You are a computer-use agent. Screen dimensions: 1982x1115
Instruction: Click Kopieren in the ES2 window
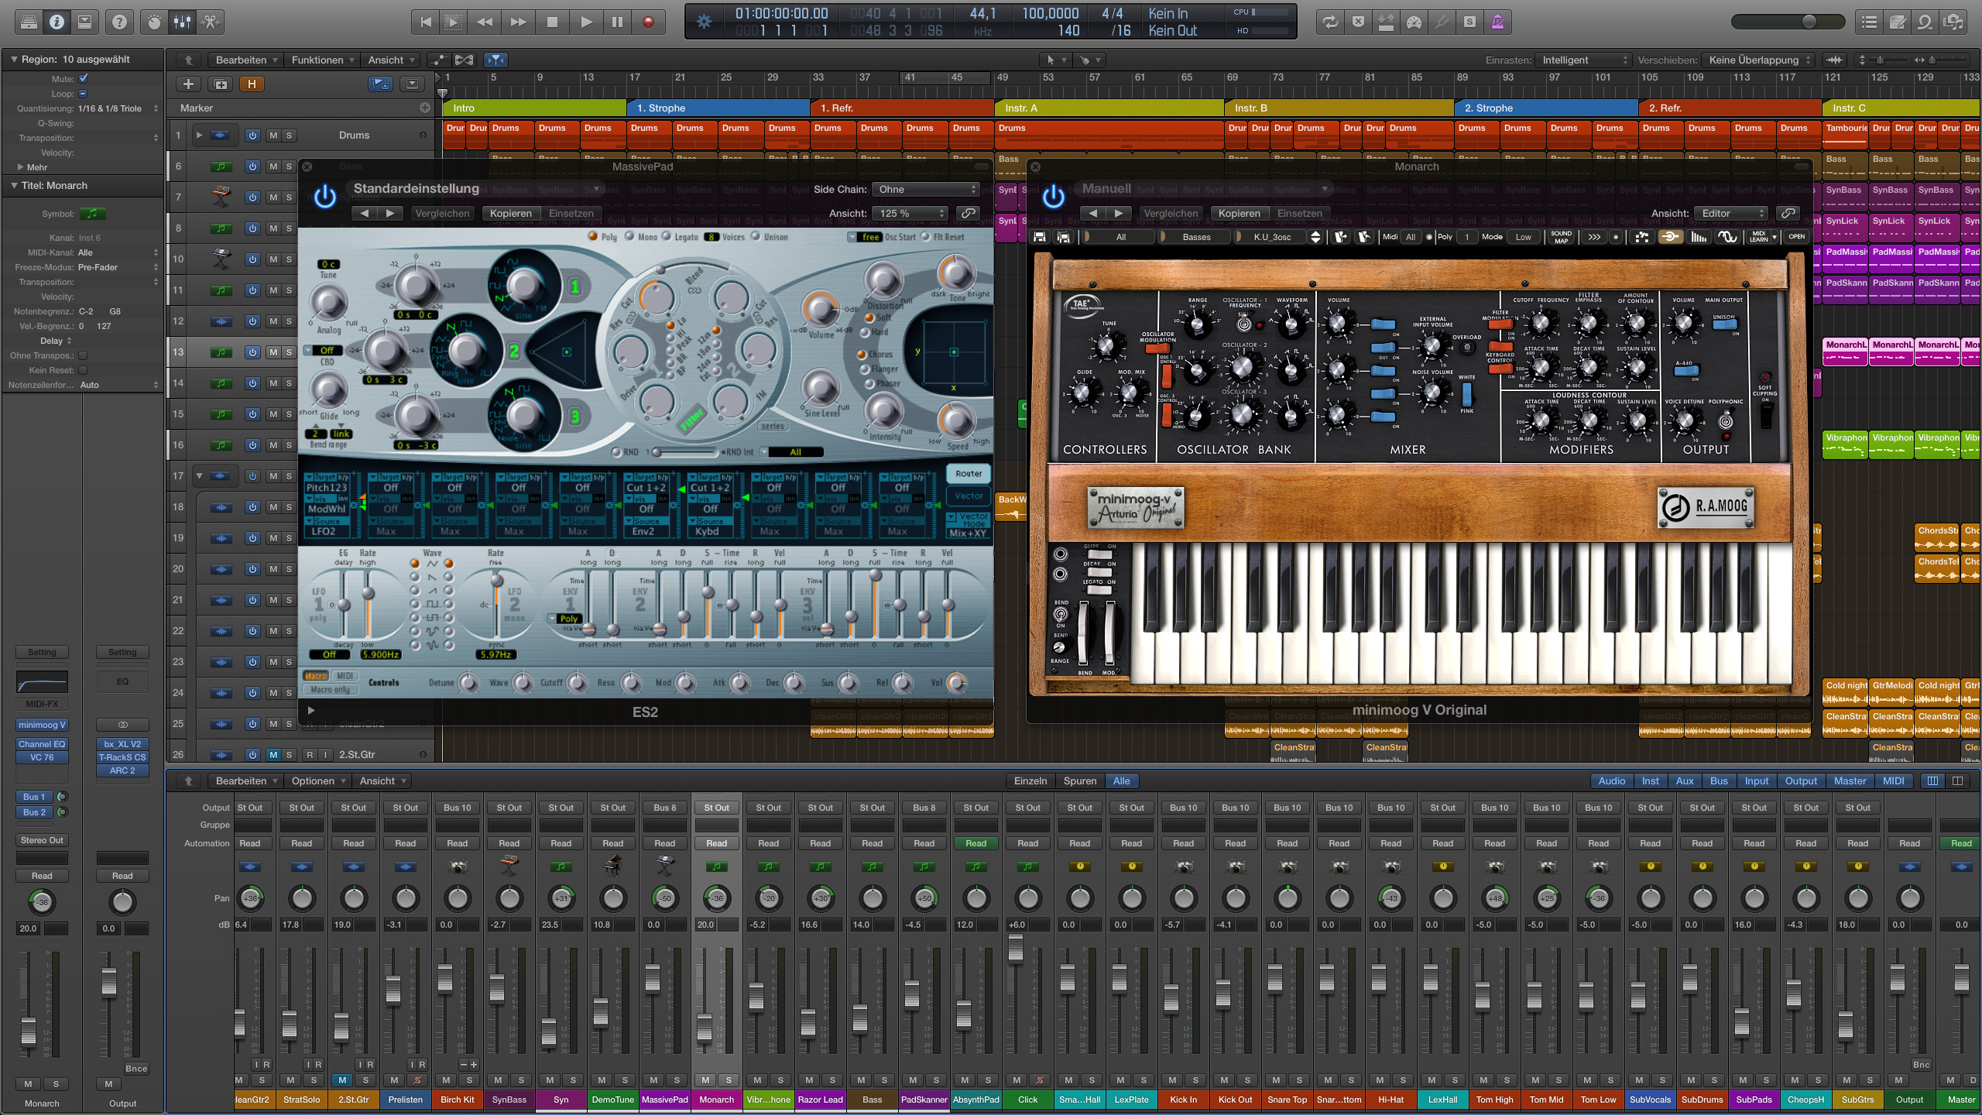511,214
